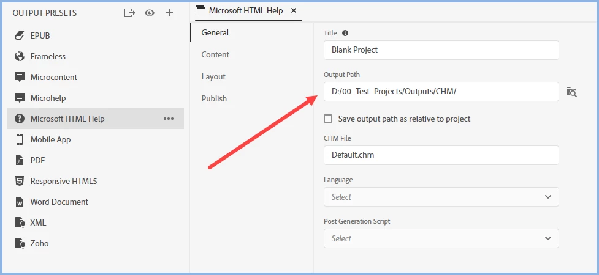Click the Responsive HTML5 shield icon

(x=20, y=181)
